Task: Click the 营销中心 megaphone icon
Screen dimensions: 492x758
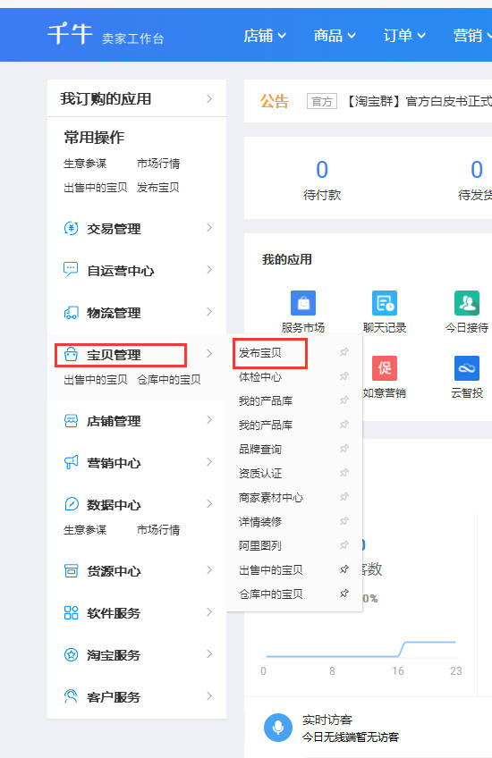Action: 71,462
